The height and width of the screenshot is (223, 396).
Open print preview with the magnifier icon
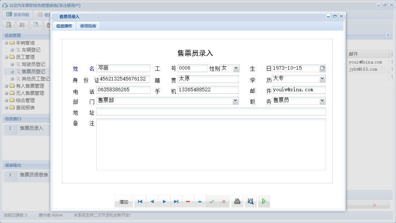click(251, 201)
